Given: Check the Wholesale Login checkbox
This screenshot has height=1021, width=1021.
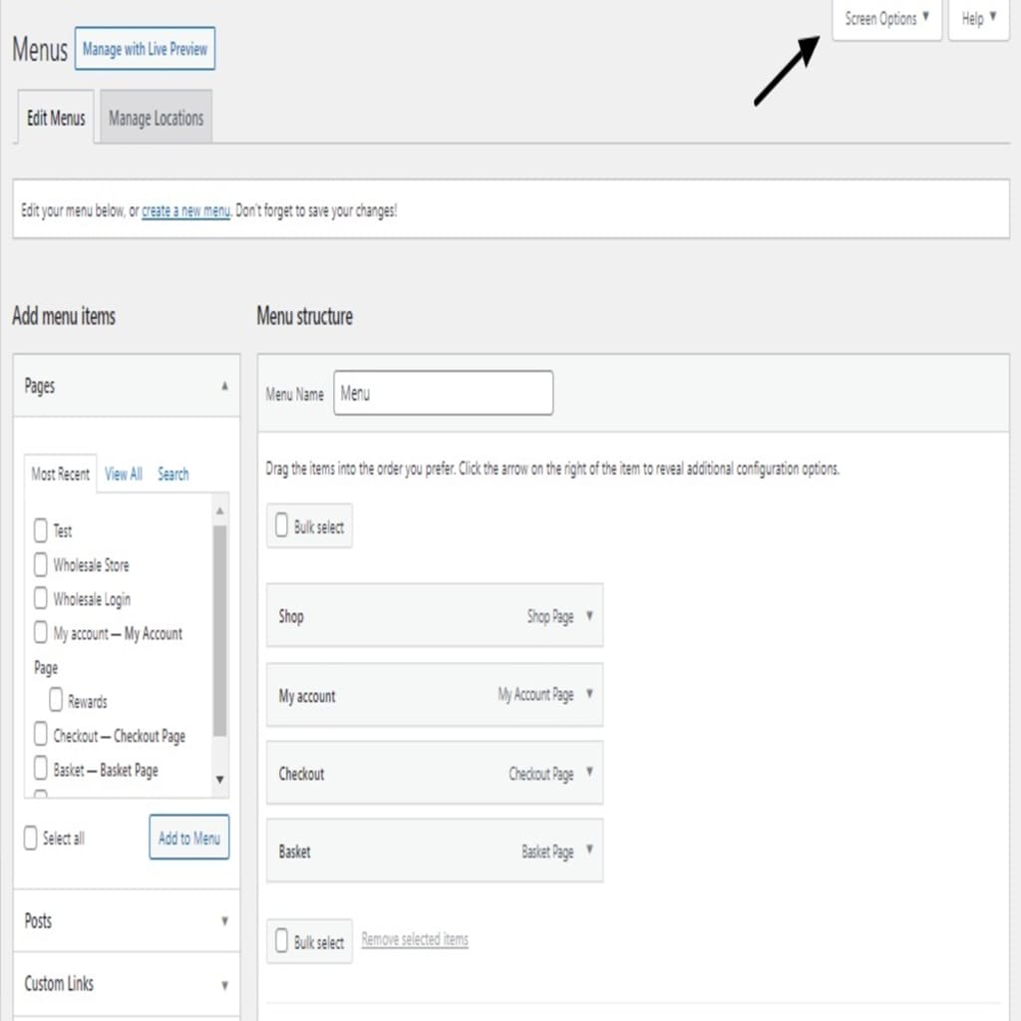Looking at the screenshot, I should (x=40, y=598).
